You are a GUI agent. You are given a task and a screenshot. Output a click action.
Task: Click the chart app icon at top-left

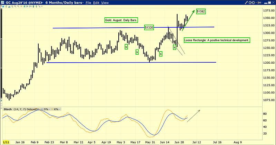click(3, 2)
